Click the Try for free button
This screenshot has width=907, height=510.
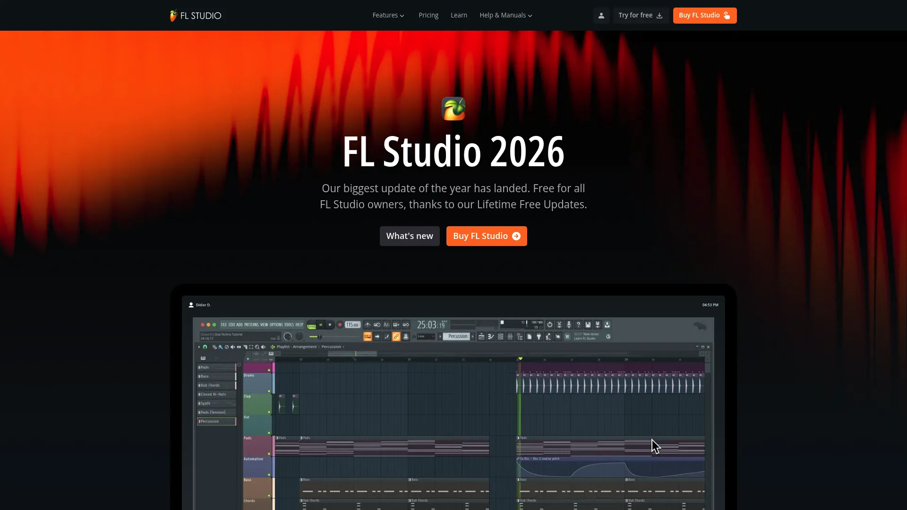point(641,16)
